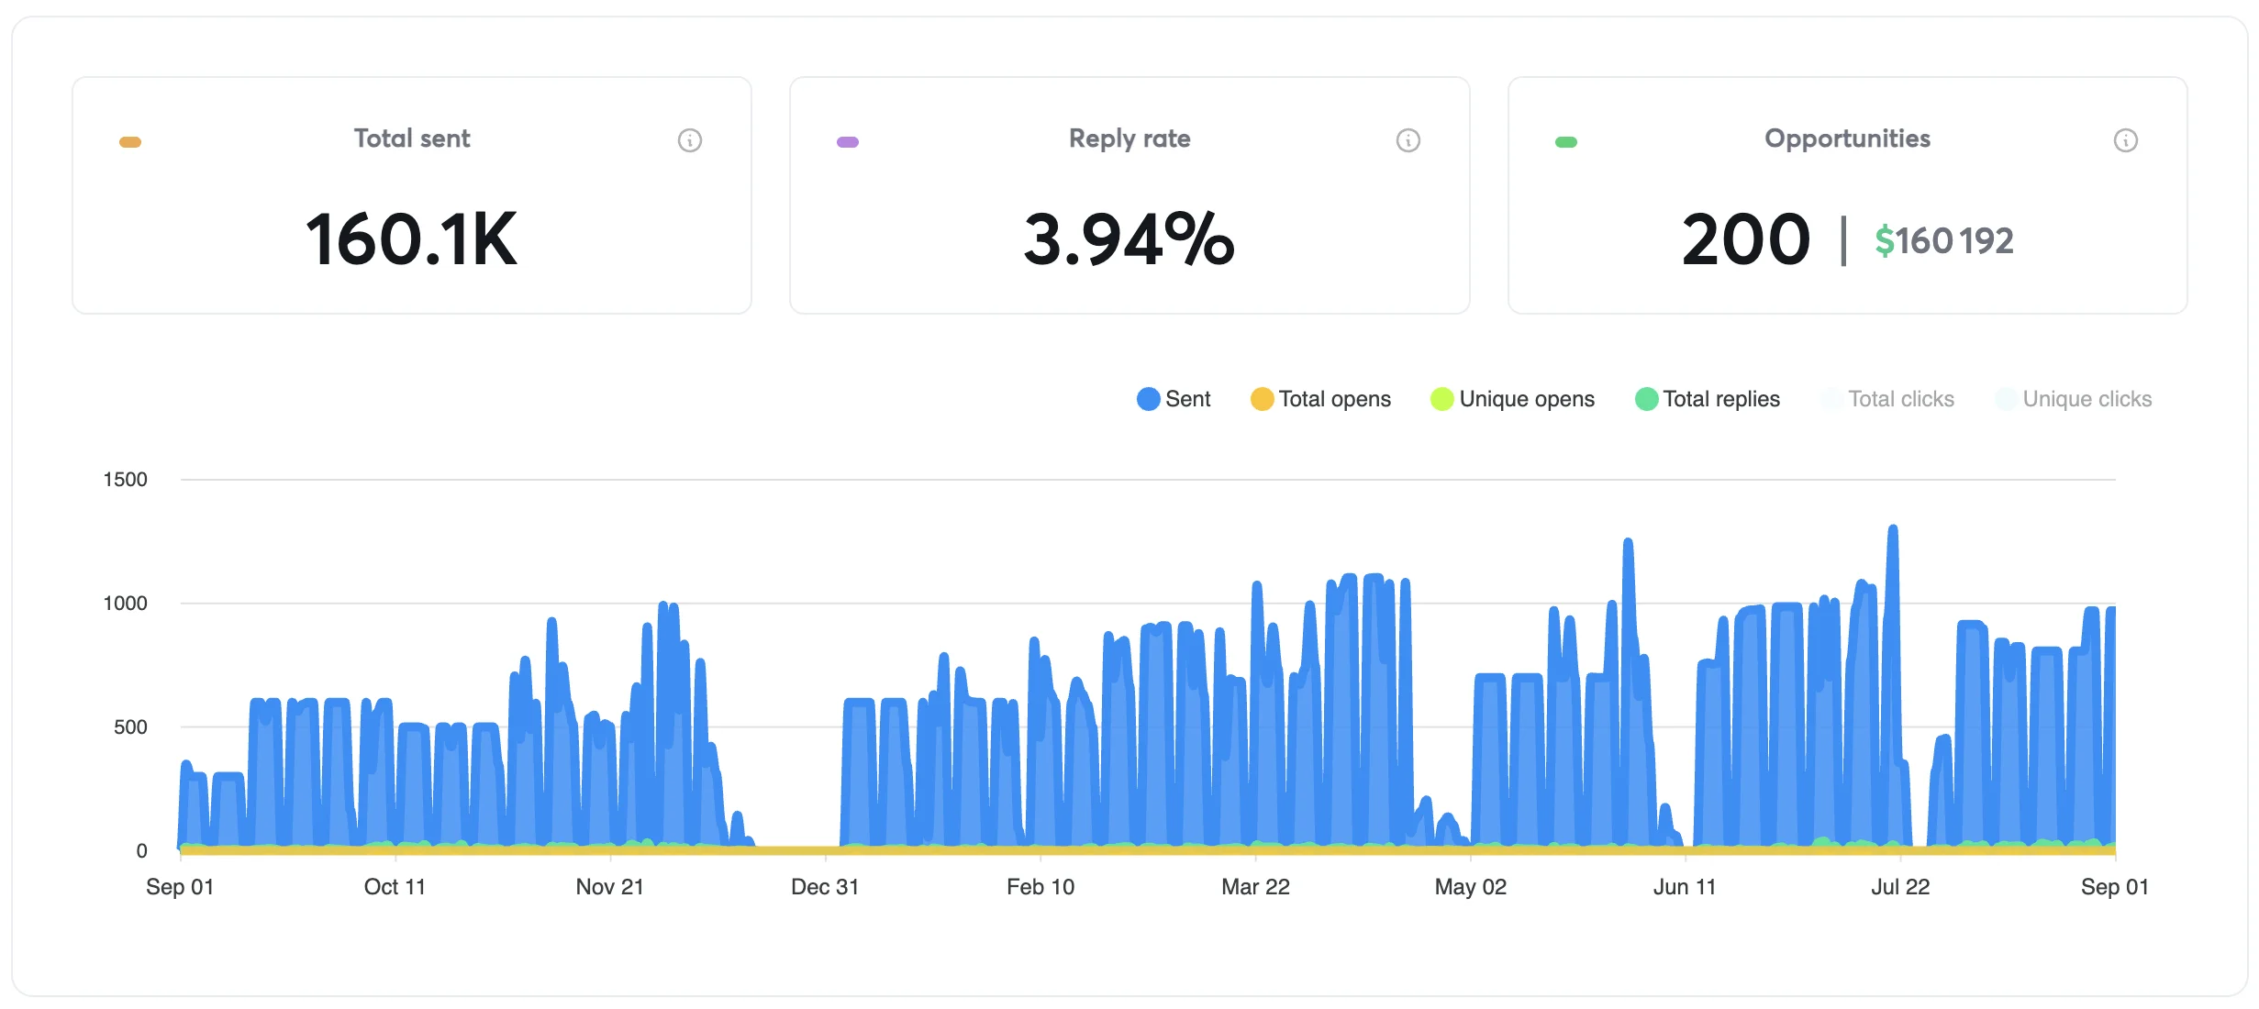Viewport: 2259px width, 1009px height.
Task: Click the 1000 y-axis label
Action: (x=125, y=604)
